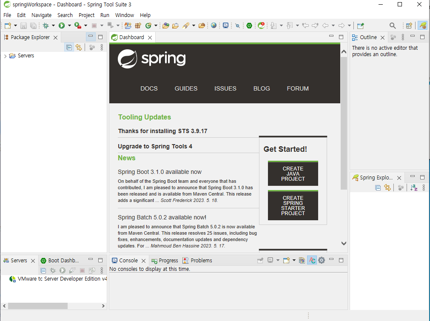This screenshot has height=321, width=430.
Task: Open dropdown arrow next to Run button
Action: [x=69, y=26]
